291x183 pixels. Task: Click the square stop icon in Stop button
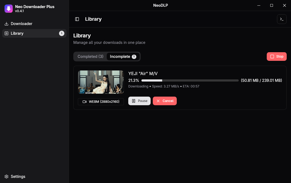click(273, 56)
